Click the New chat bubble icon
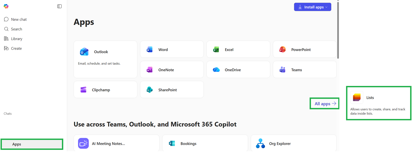412x152 pixels. pyautogui.click(x=6, y=19)
